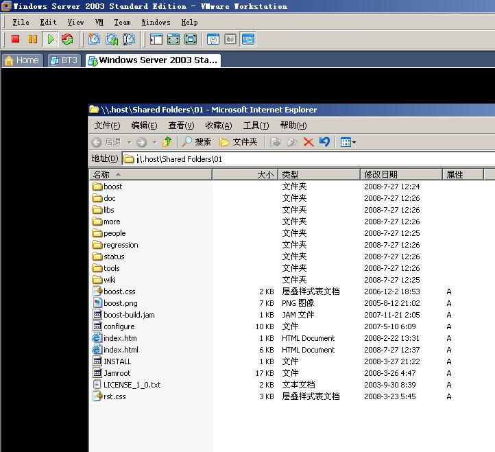The width and height of the screenshot is (495, 452).
Task: Click VMware Quick Switch mode icon
Action: (x=191, y=39)
